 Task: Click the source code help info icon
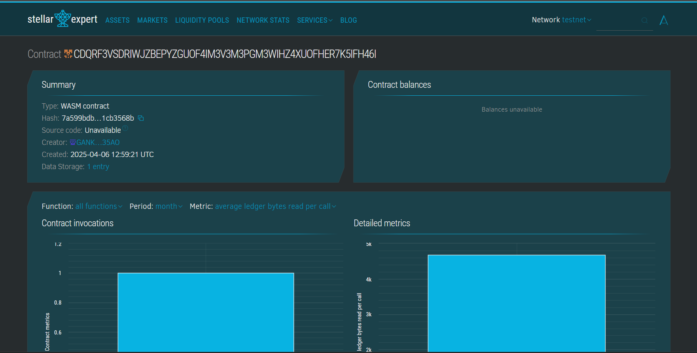(x=125, y=128)
